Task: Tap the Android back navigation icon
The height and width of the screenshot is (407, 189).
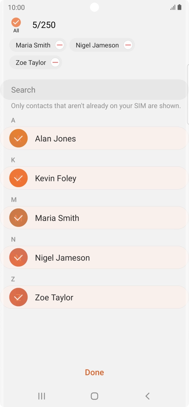Action: point(147,396)
